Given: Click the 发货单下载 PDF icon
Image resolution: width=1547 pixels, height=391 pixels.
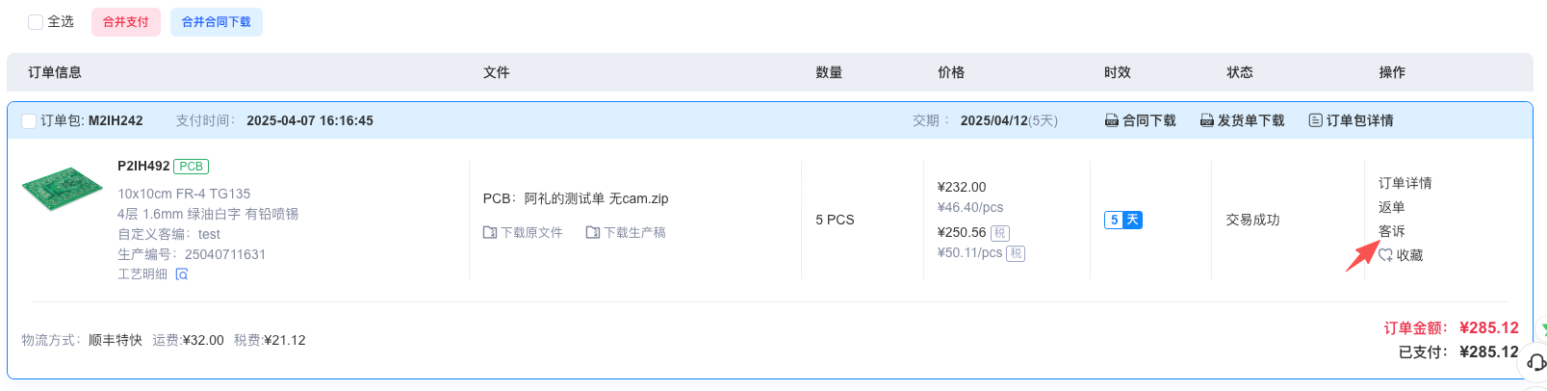Looking at the screenshot, I should coord(1206,121).
